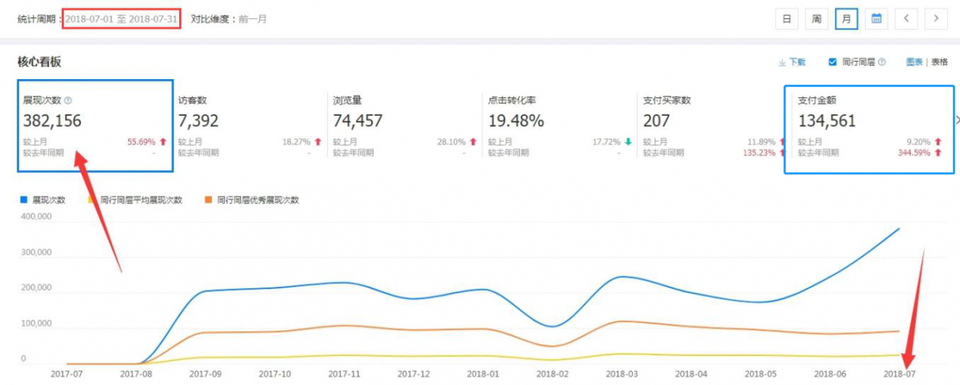Click help icon next to 展现次数

point(68,101)
